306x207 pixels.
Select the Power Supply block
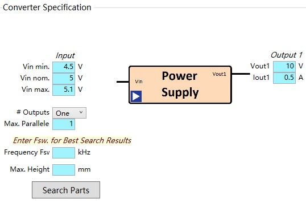tap(180, 85)
